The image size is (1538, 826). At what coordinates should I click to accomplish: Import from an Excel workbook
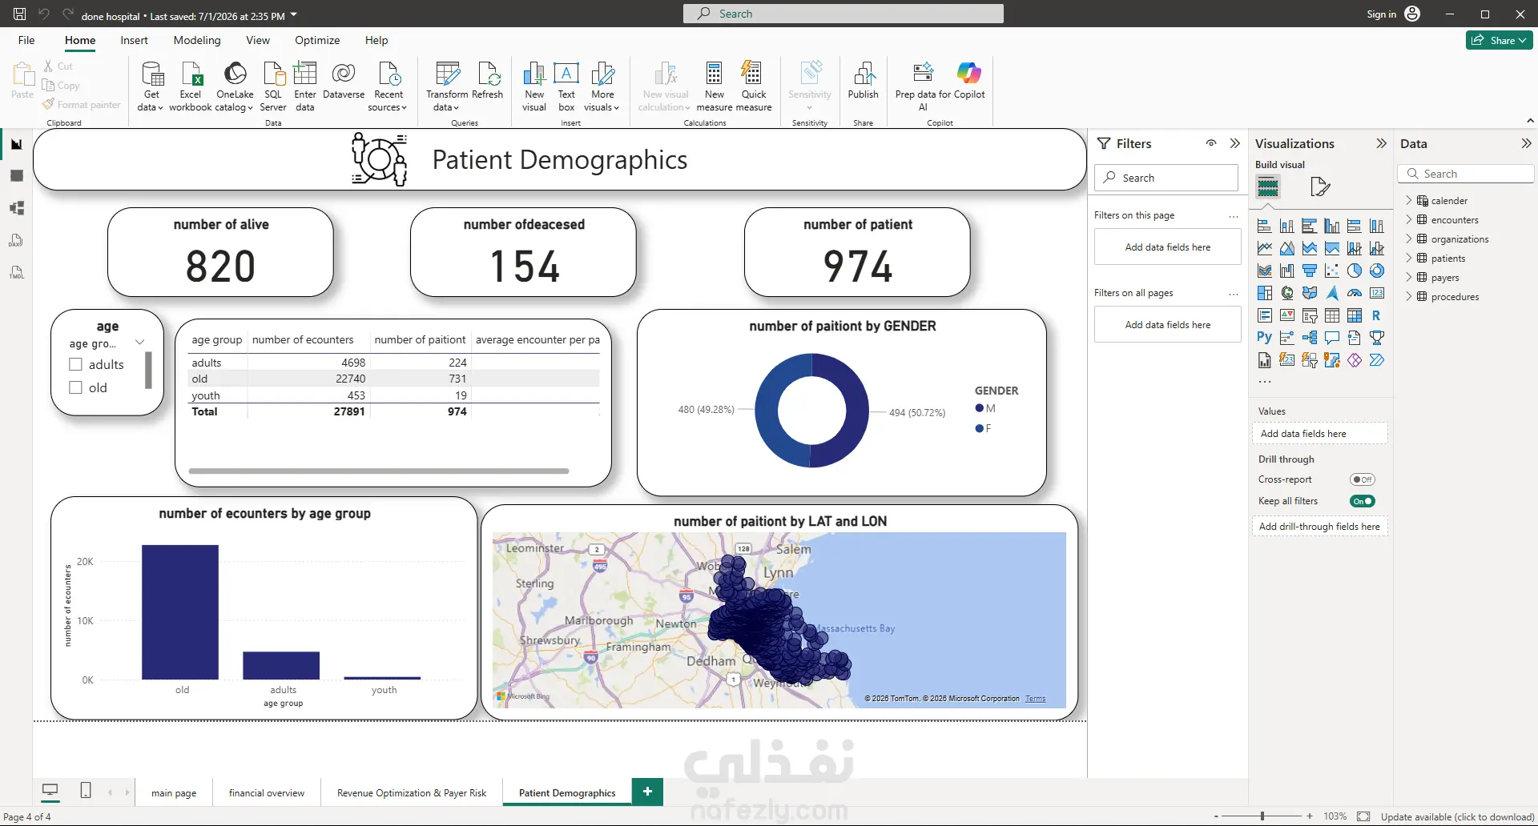tap(191, 86)
